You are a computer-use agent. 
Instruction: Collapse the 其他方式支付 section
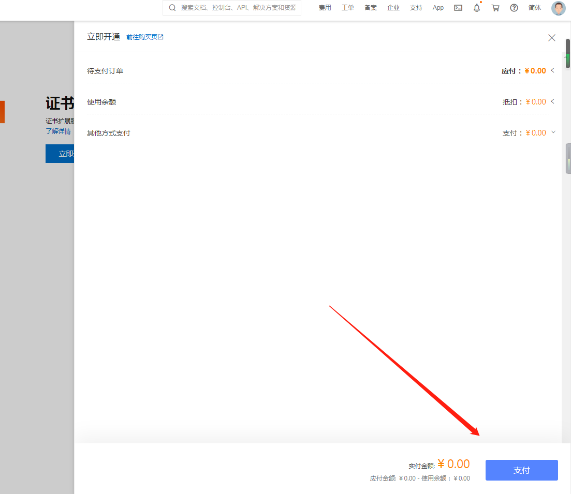[553, 132]
